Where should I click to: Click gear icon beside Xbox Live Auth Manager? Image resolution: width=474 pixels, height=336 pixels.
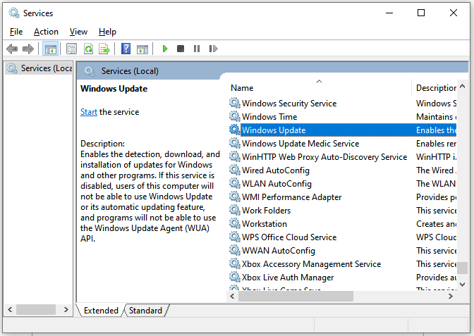[x=234, y=277]
